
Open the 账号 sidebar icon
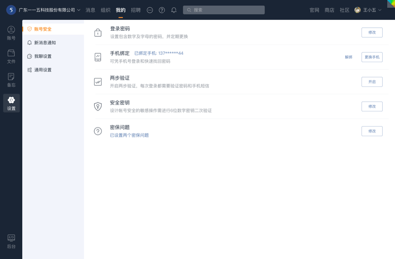[11, 33]
